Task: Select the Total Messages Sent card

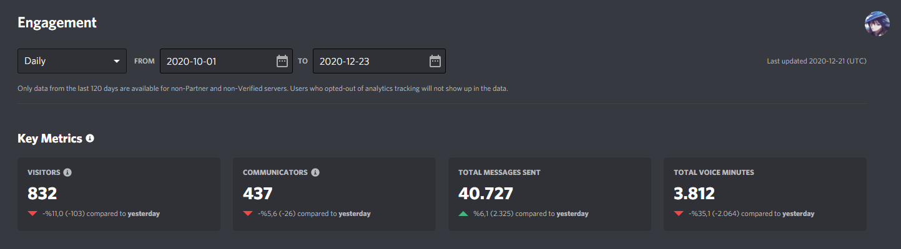Action: point(549,194)
